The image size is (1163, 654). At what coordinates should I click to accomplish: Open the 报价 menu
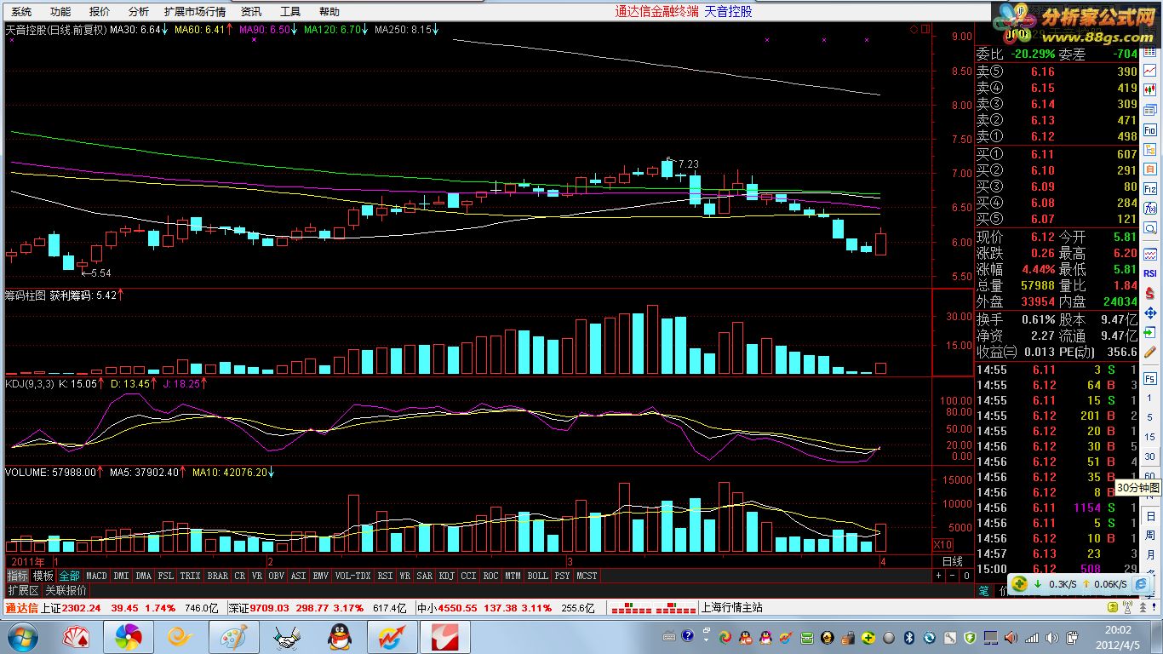(100, 12)
